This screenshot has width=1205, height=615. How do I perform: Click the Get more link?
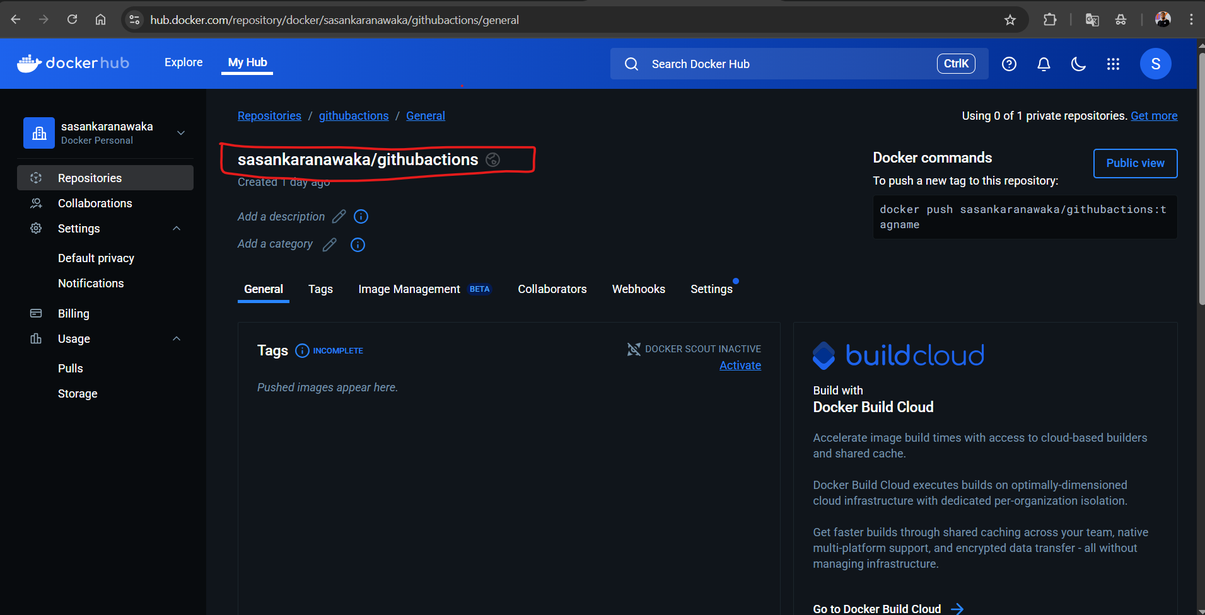click(1154, 116)
